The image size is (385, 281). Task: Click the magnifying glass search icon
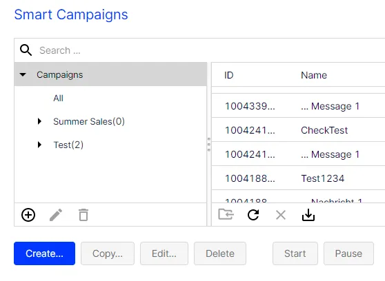pos(26,50)
